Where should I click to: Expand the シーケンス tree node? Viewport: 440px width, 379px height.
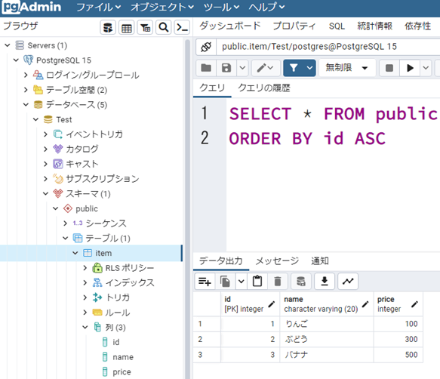(x=66, y=223)
